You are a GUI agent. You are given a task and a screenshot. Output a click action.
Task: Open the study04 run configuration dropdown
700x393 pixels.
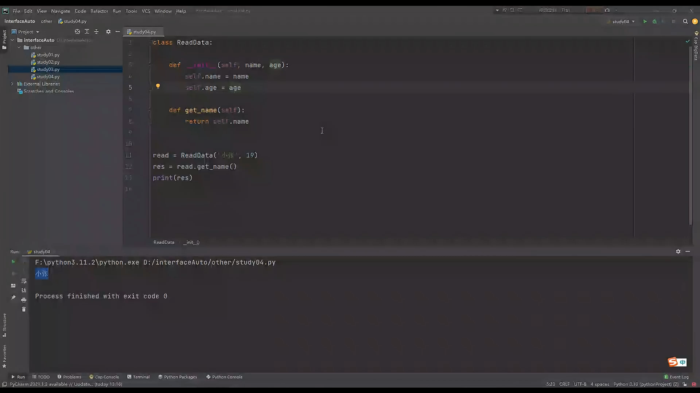(x=623, y=21)
